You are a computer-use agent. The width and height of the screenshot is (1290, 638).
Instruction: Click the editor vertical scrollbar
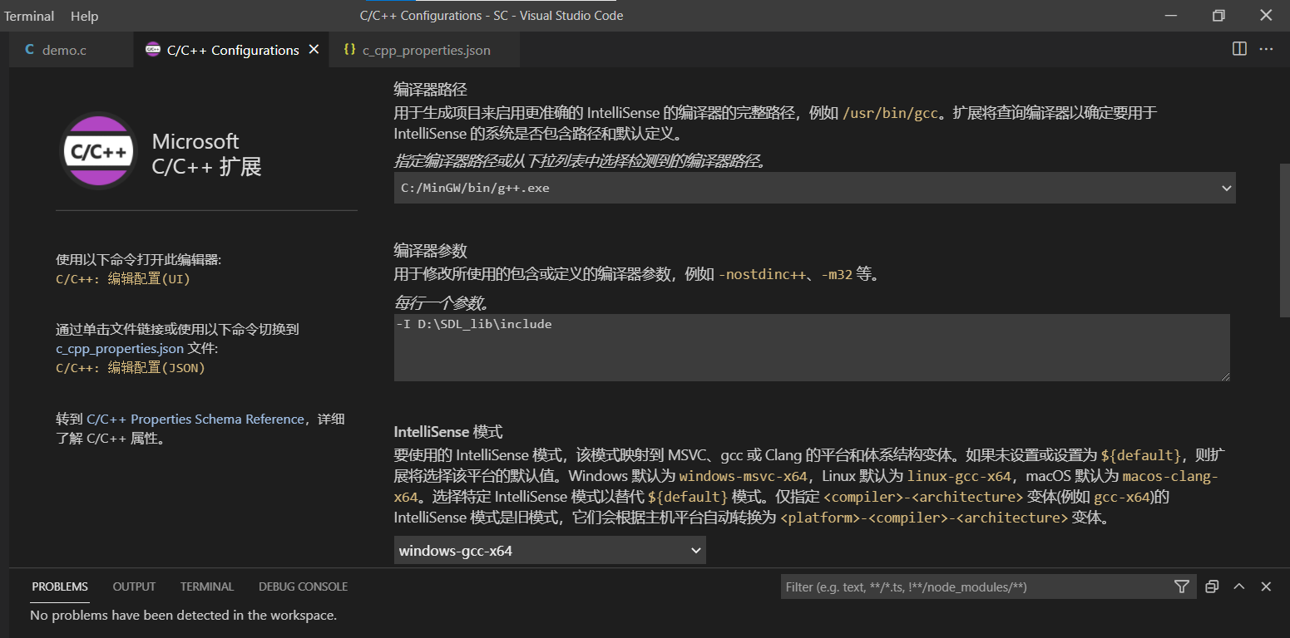(x=1284, y=241)
